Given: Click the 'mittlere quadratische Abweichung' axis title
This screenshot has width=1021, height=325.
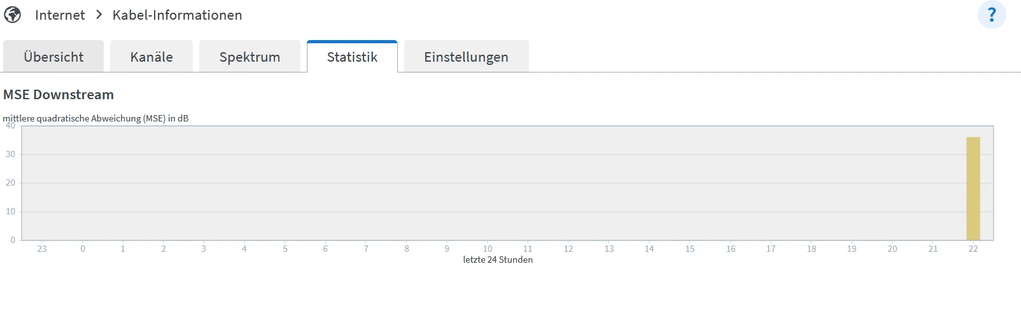Looking at the screenshot, I should [95, 118].
